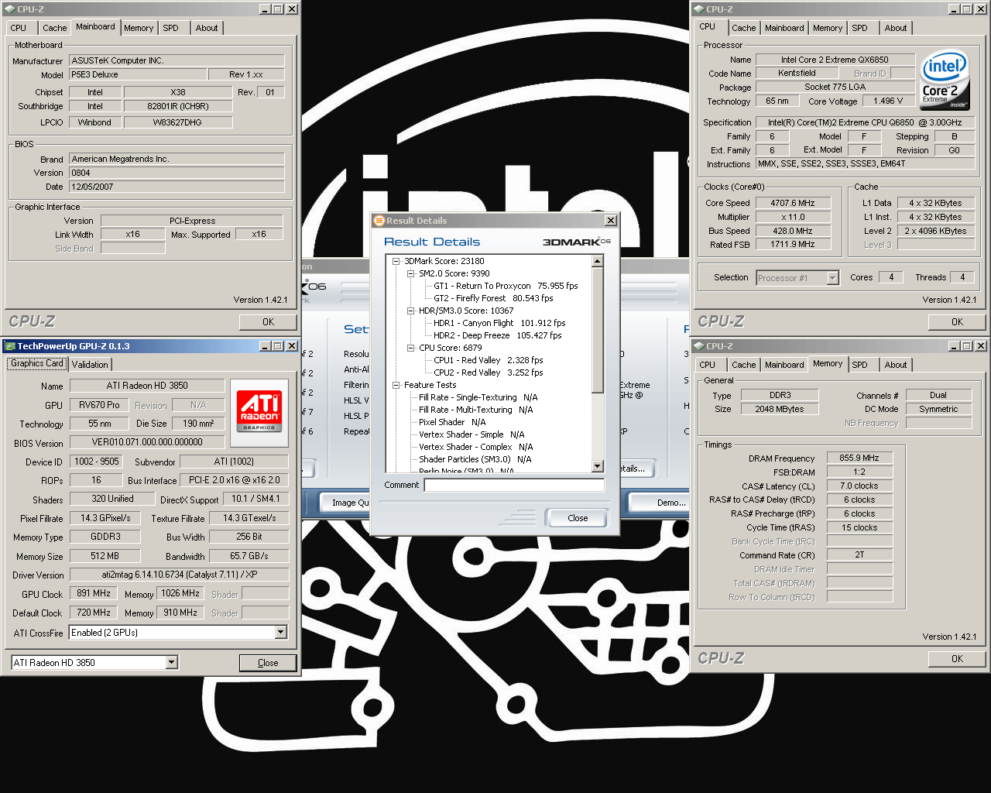Click OK in the memory CPU-Z window
The height and width of the screenshot is (793, 991).
[957, 659]
